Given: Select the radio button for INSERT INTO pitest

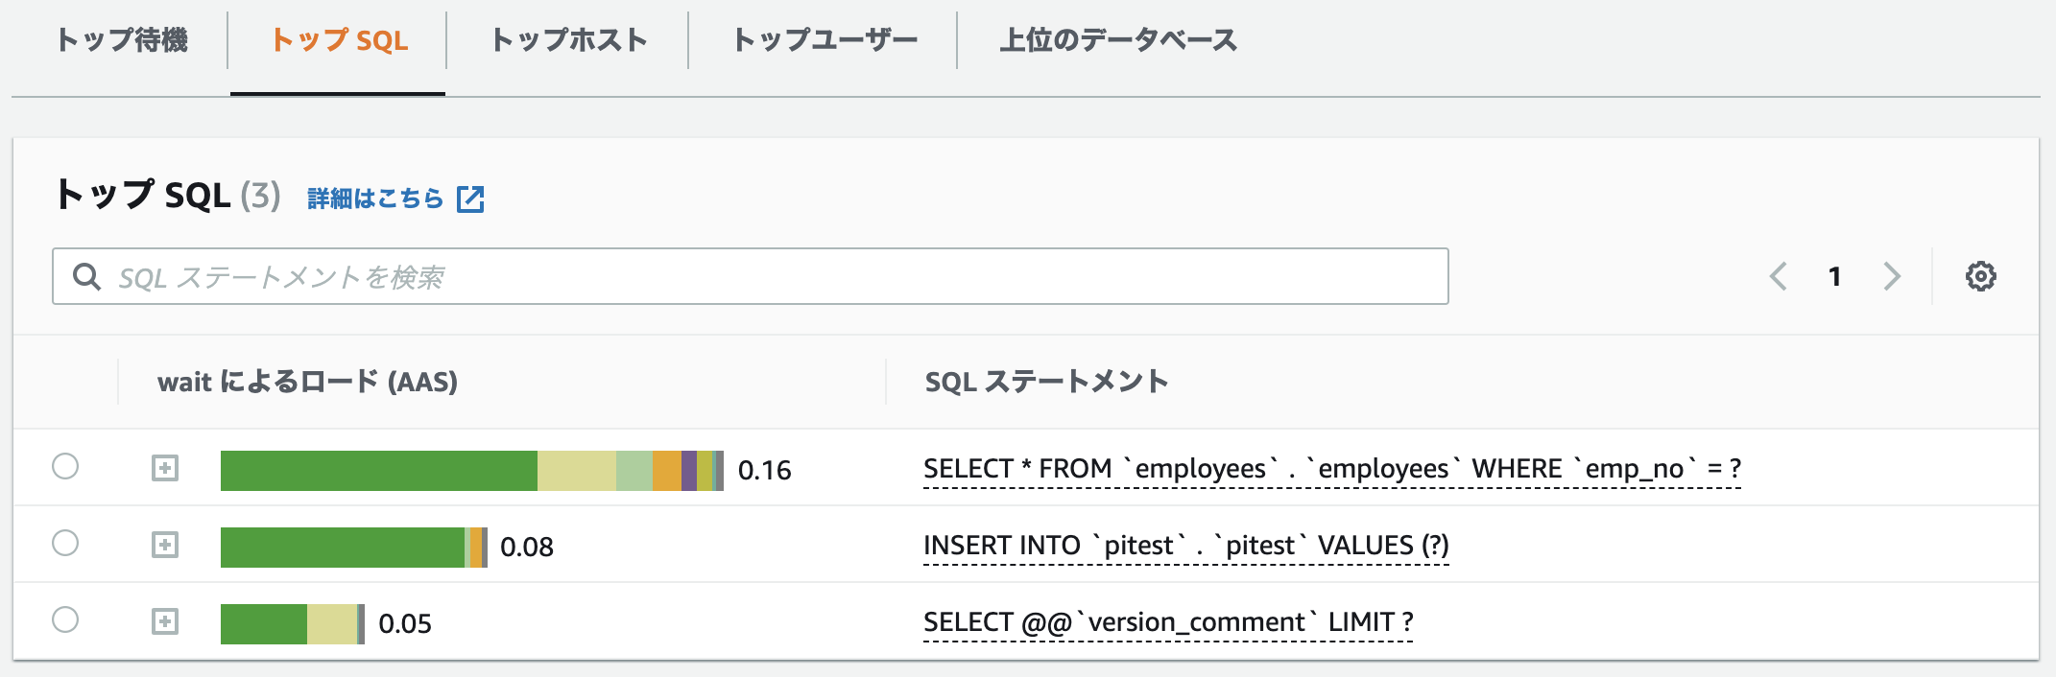Looking at the screenshot, I should tap(65, 544).
